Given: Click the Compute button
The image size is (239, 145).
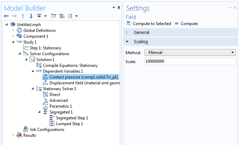Looking at the screenshot, I should click(x=186, y=24).
